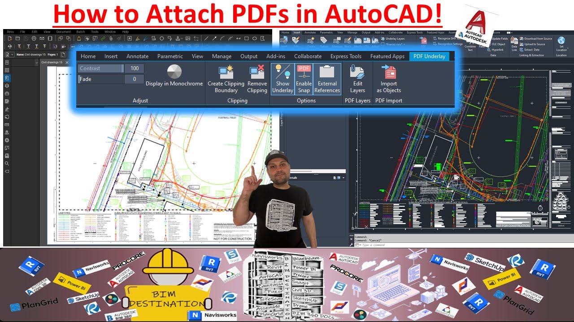Click Underlay Layers in AutoCAD Insert ribbon
The width and height of the screenshot is (574, 322).
[393, 38]
